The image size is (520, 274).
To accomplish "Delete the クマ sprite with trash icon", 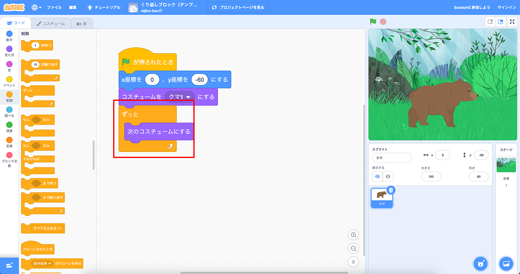I will click(x=391, y=190).
